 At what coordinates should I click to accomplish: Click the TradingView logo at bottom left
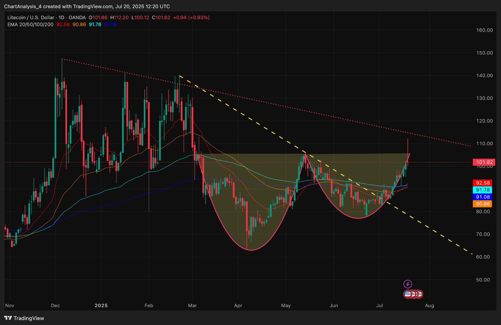tap(24, 318)
